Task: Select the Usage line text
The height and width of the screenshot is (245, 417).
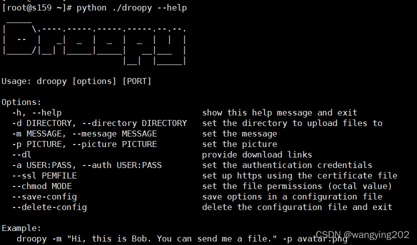Action: [x=77, y=81]
